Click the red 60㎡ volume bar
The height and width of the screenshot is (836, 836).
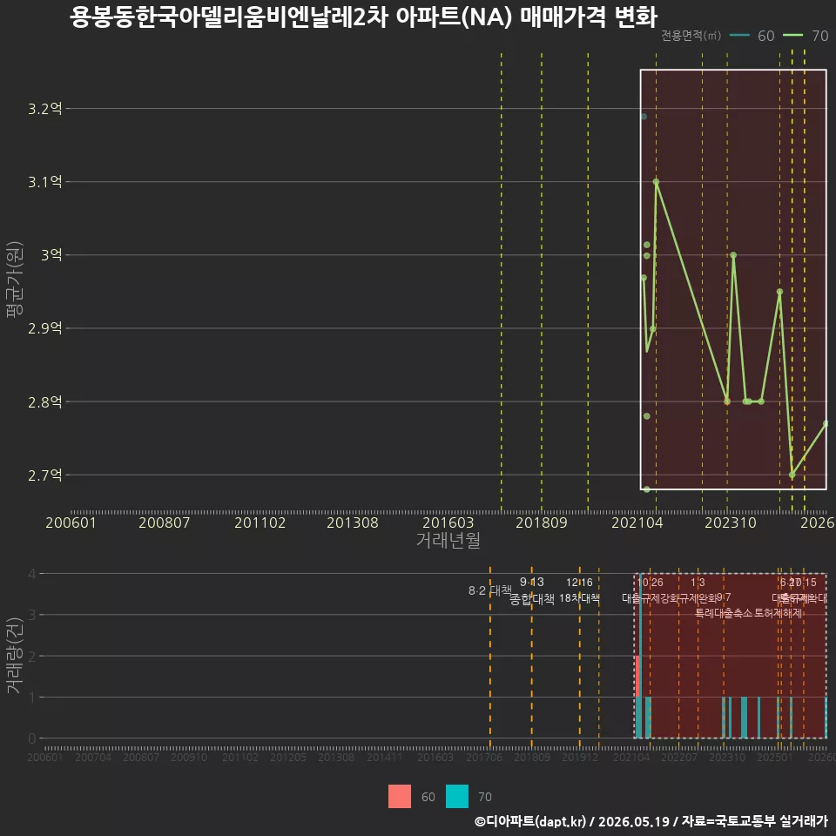tap(637, 676)
